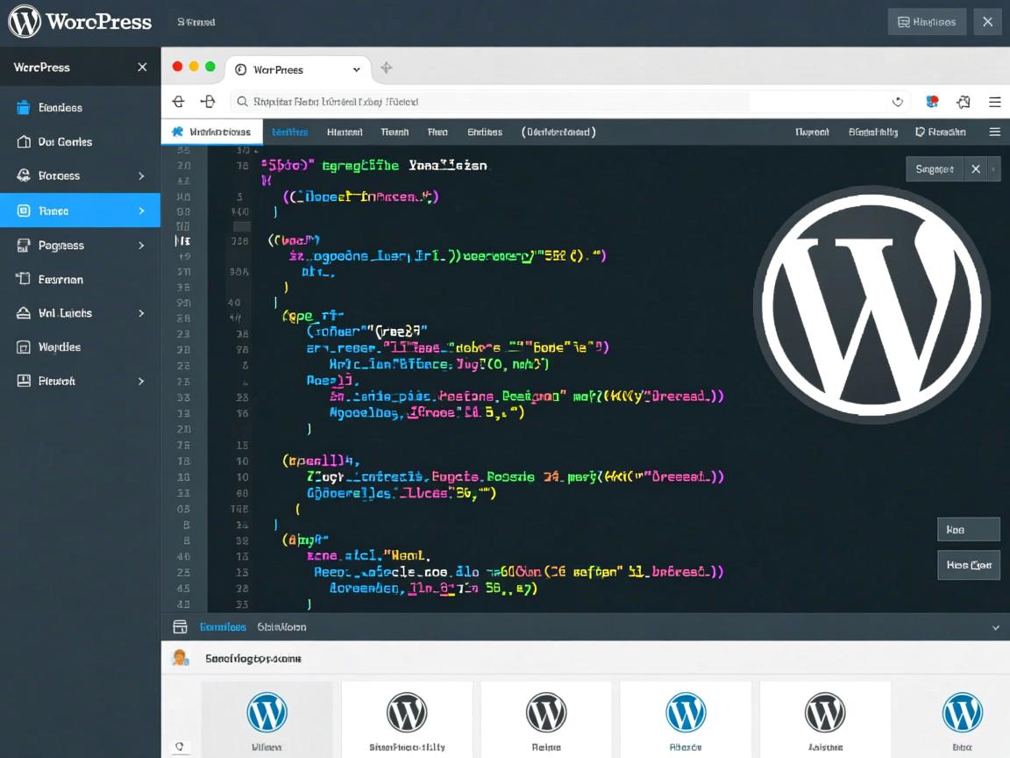This screenshot has width=1010, height=758.
Task: Close the small search box over the editor
Action: tap(975, 169)
